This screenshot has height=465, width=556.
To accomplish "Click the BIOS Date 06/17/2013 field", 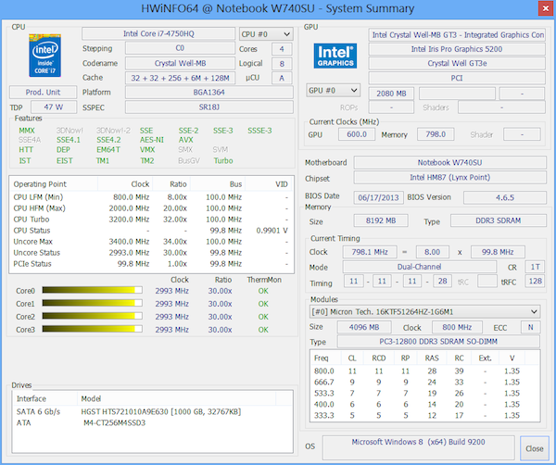I will (x=378, y=197).
